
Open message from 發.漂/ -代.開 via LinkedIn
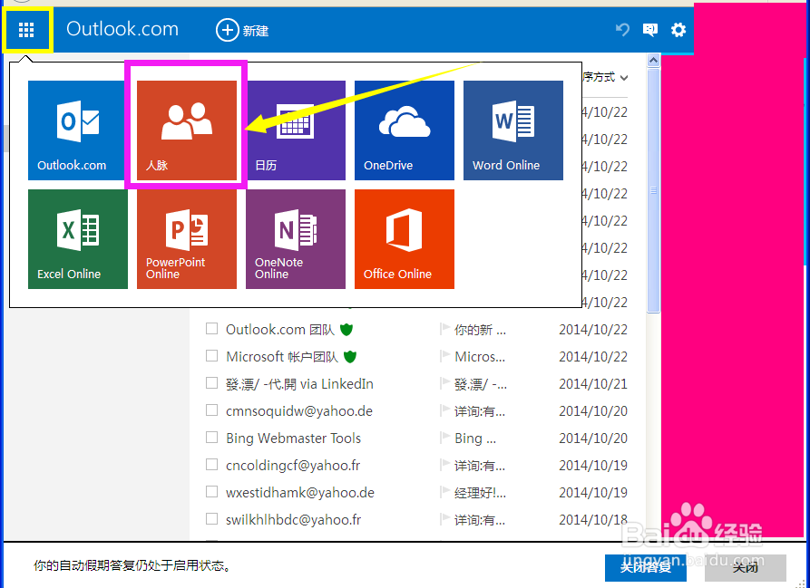tap(299, 384)
